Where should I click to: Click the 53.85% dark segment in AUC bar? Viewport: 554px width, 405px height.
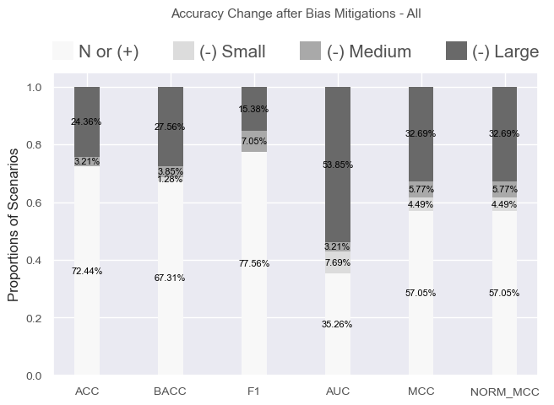click(338, 165)
